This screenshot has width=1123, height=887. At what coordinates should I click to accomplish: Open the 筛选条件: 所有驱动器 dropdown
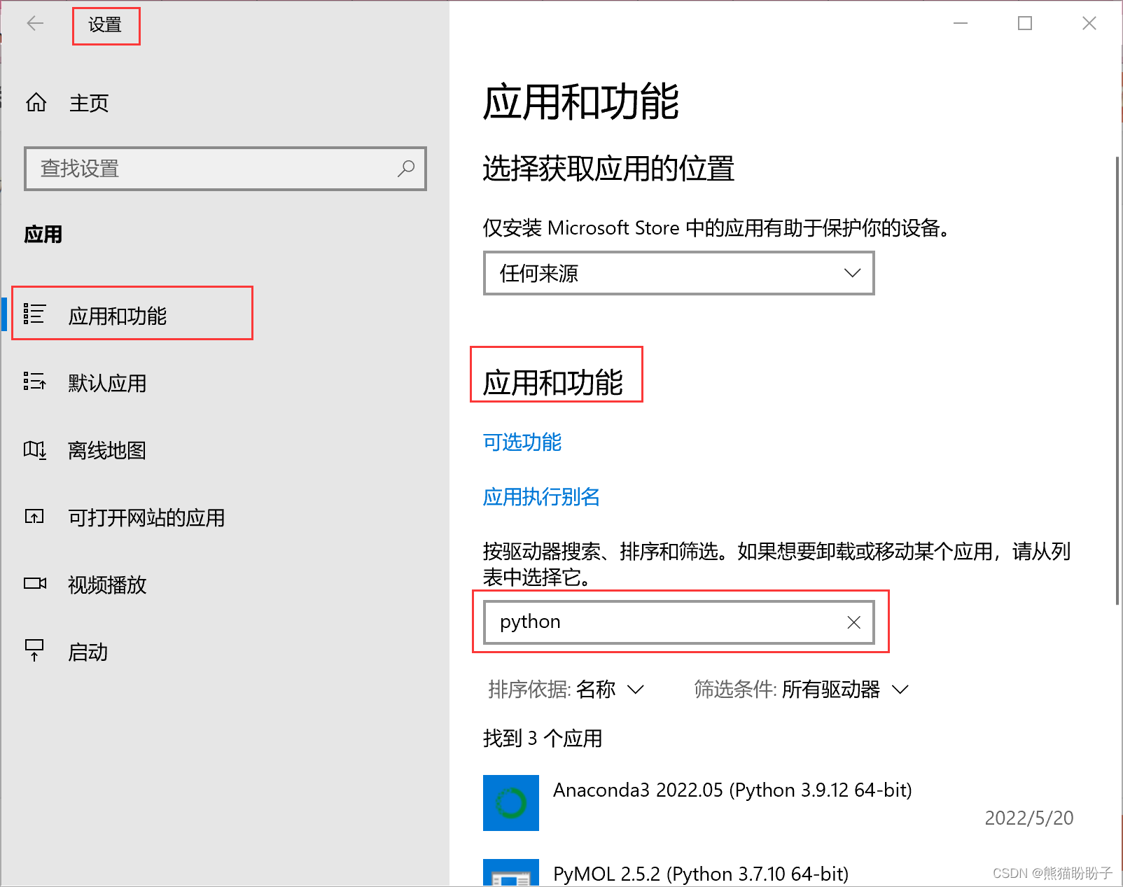pos(801,690)
